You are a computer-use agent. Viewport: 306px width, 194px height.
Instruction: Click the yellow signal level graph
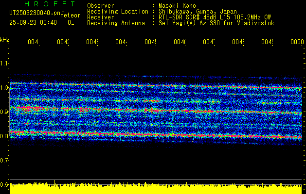pyautogui.click(x=156, y=188)
